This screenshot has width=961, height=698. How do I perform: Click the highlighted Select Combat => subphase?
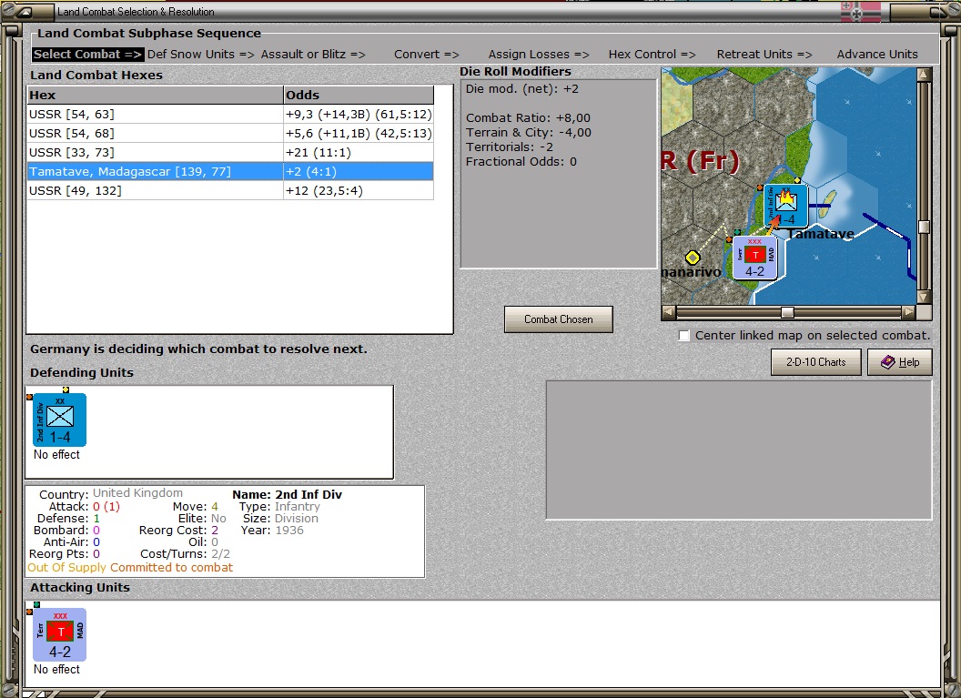click(x=87, y=55)
